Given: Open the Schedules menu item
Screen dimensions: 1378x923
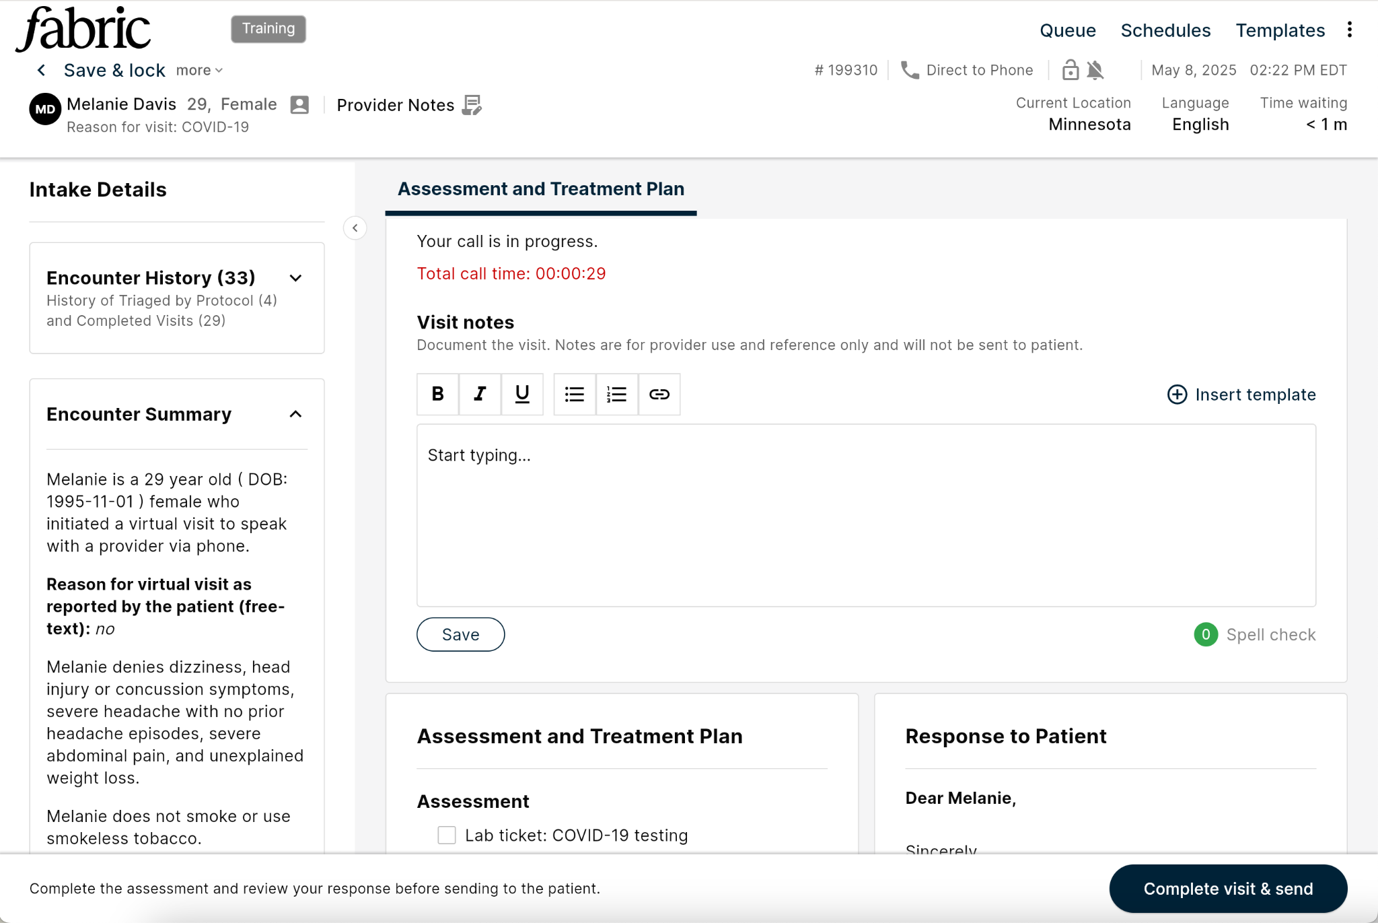Looking at the screenshot, I should coord(1165,30).
